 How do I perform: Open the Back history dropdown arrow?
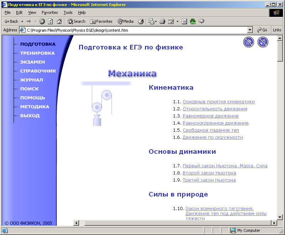point(22,21)
